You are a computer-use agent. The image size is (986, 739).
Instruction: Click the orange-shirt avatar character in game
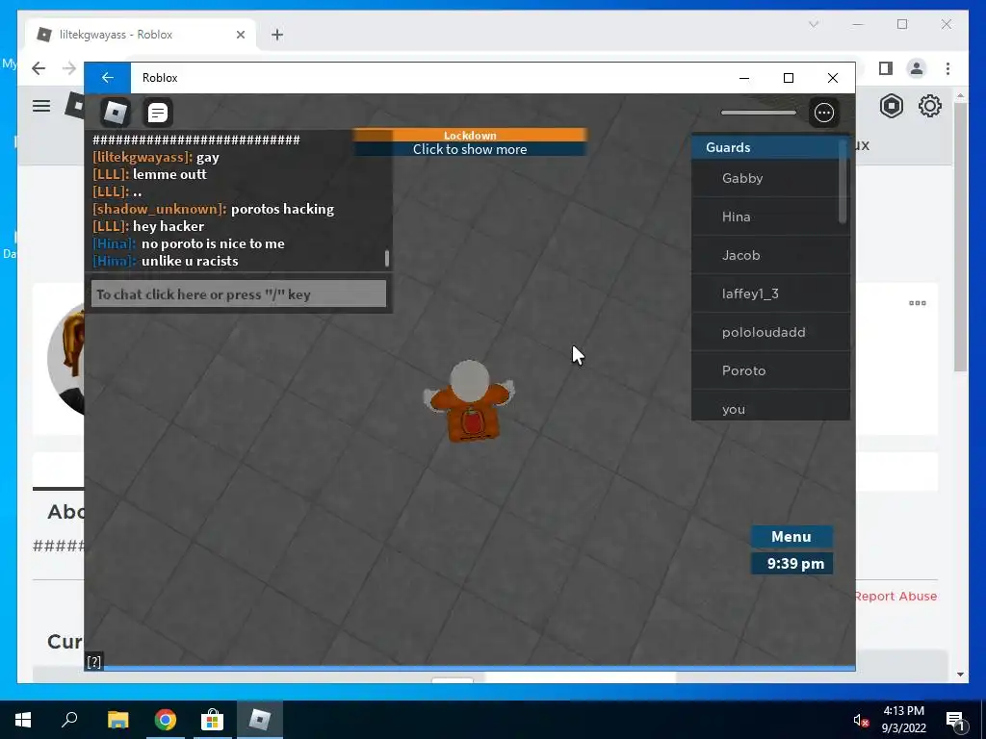469,401
